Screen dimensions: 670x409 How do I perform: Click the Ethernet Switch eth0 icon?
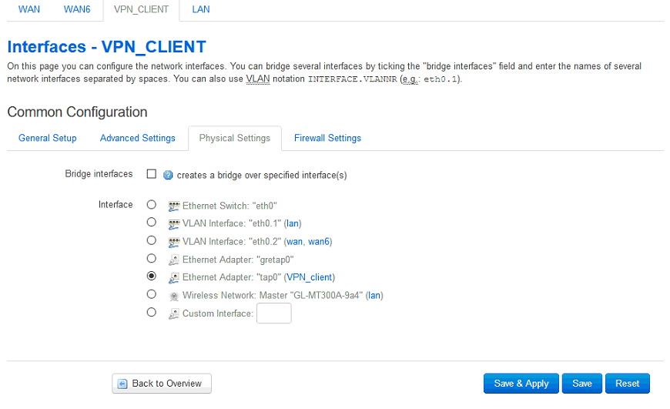pos(173,206)
